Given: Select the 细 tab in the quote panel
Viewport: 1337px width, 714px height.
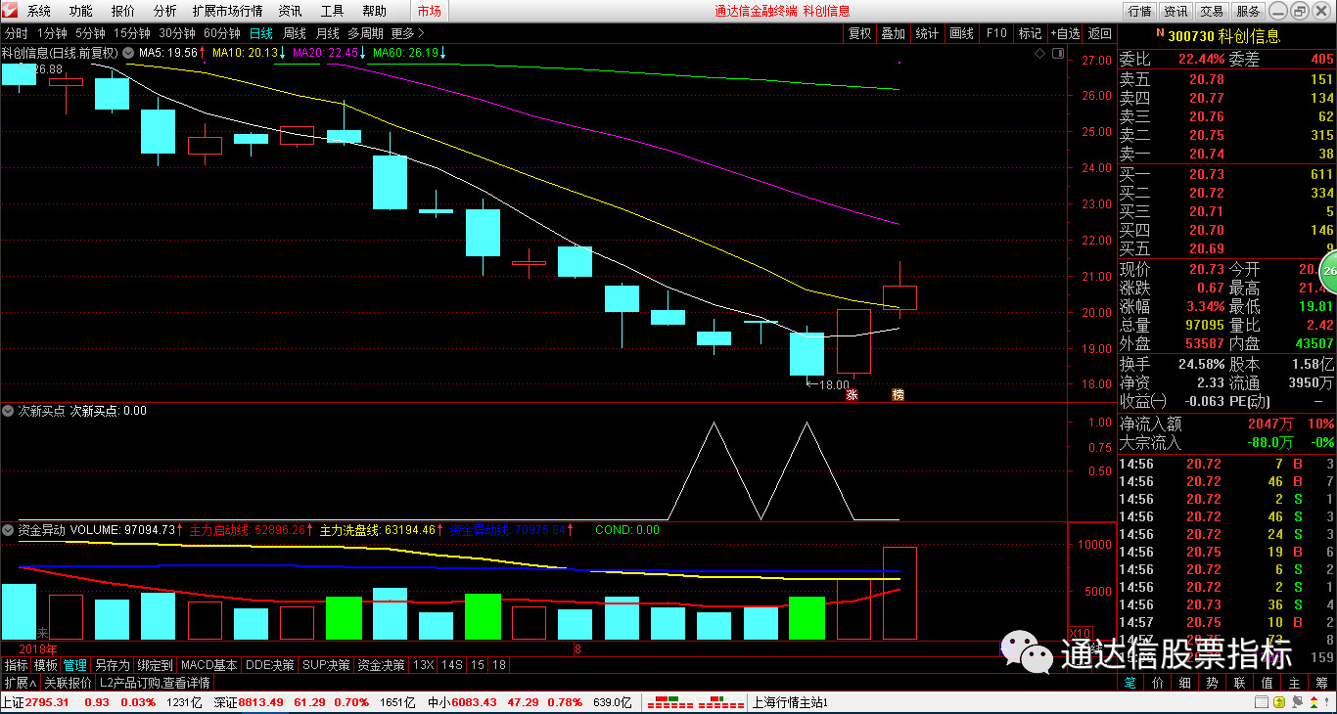Looking at the screenshot, I should [1185, 683].
